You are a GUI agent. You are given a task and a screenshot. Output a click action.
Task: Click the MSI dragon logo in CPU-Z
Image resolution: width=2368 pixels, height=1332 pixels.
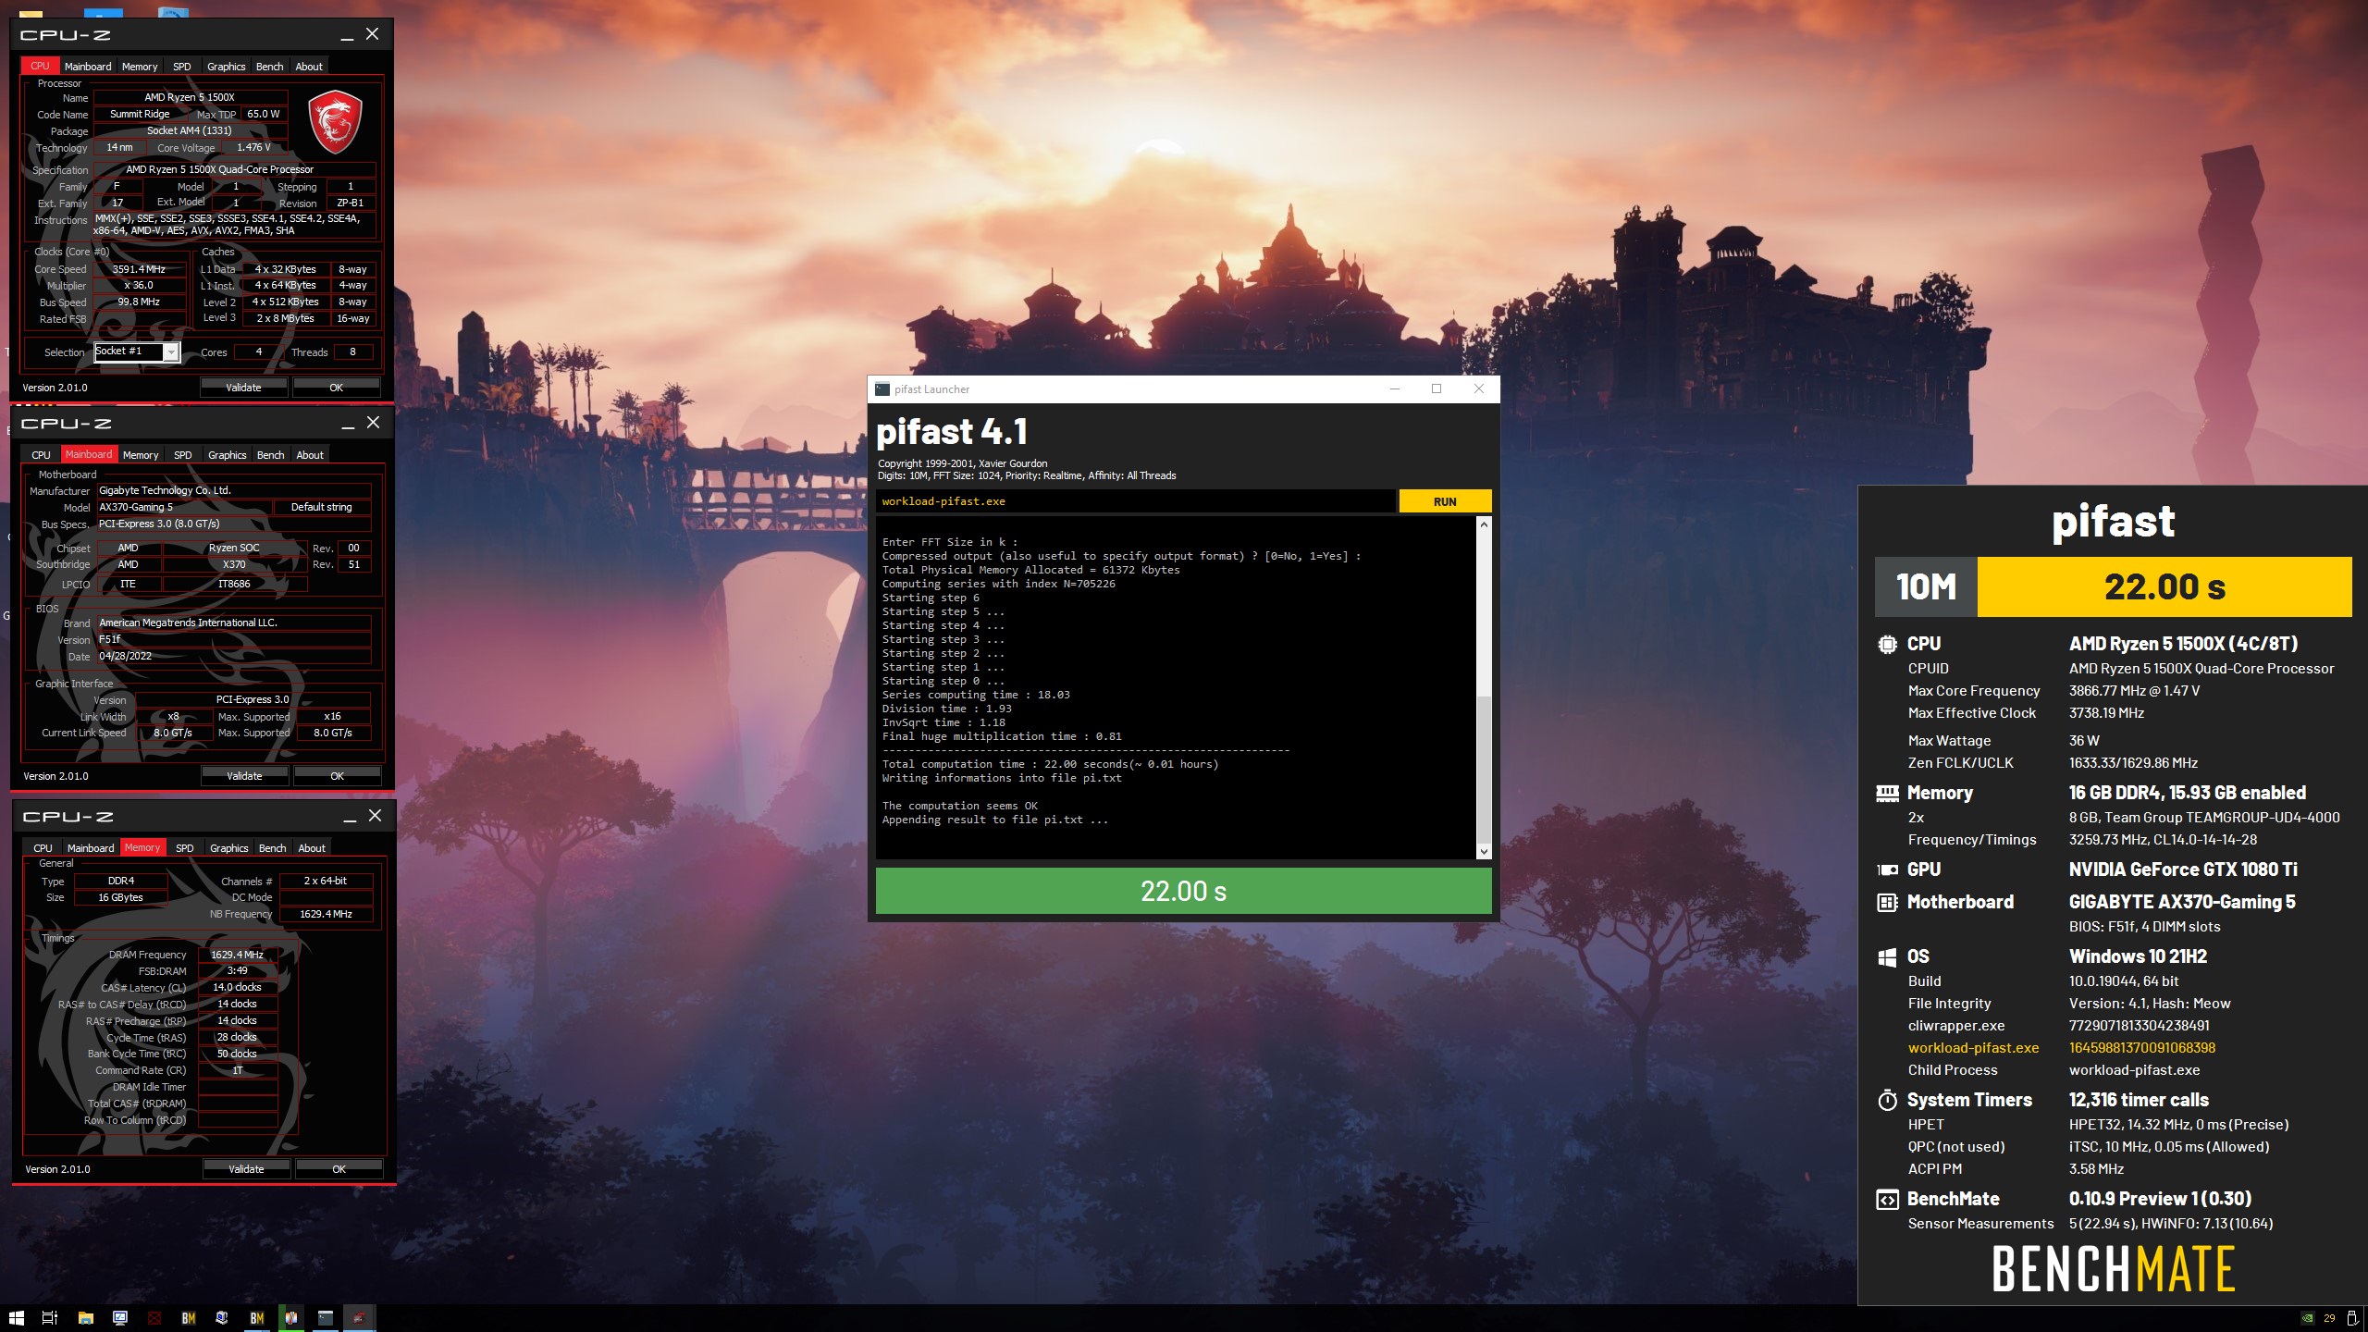pos(335,121)
